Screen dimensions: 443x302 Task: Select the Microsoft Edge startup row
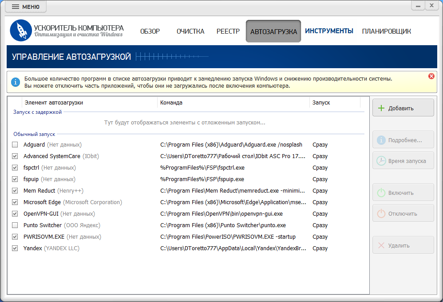point(189,202)
